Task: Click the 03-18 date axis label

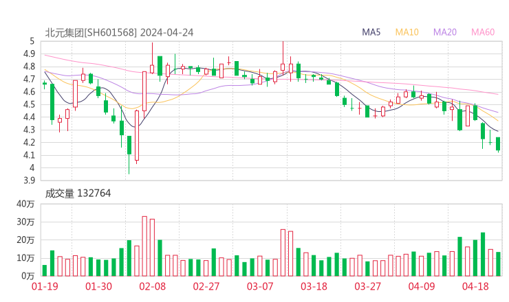Action: [x=314, y=286]
